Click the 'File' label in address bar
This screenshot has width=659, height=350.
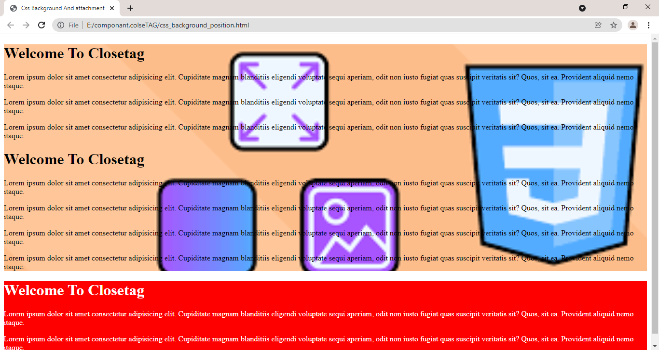[73, 25]
